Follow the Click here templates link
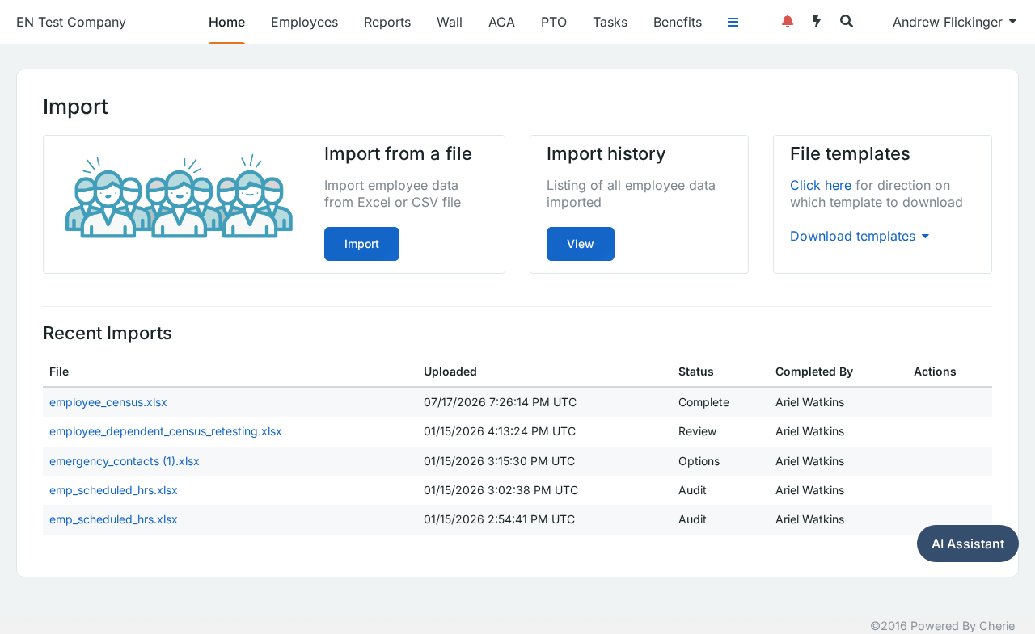Screen dimensions: 1035x634 pyautogui.click(x=821, y=185)
